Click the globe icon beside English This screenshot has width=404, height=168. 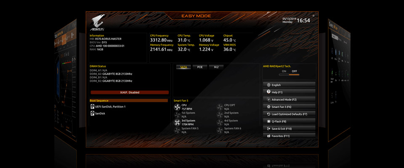269,85
